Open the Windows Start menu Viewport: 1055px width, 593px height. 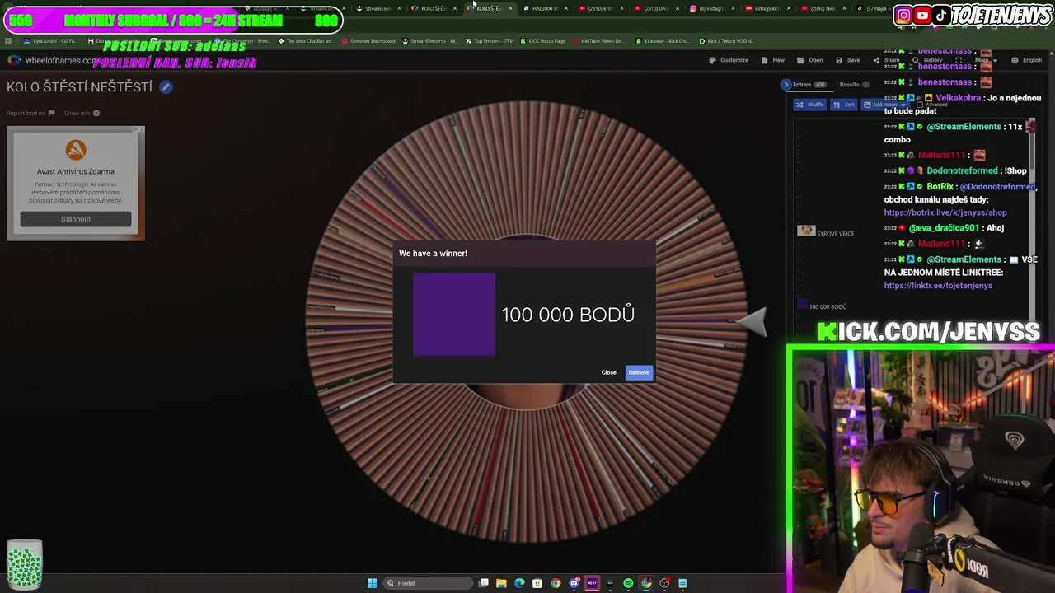(372, 583)
